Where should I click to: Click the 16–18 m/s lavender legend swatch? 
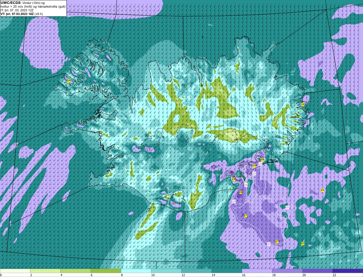(x=257, y=271)
